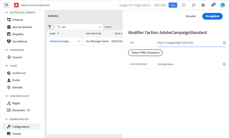The width and height of the screenshot is (229, 138).
Task: Click the Description column header
Action: pyautogui.click(x=93, y=34)
